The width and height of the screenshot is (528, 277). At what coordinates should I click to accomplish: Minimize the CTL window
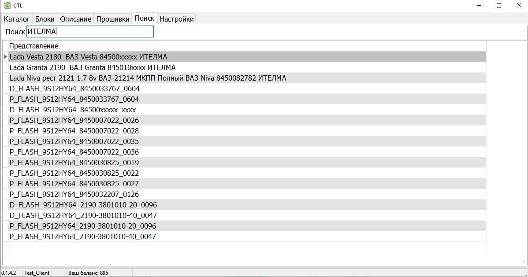[x=479, y=5]
